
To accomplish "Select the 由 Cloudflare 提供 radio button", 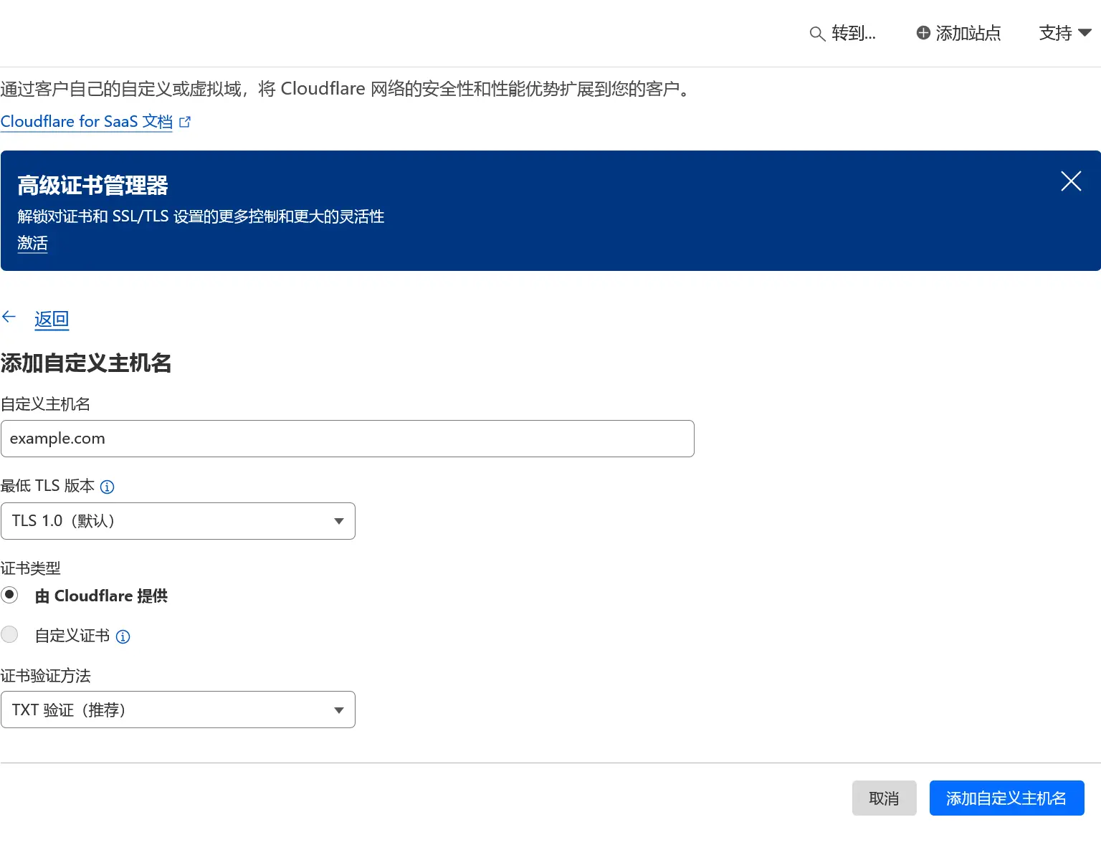I will pos(9,595).
